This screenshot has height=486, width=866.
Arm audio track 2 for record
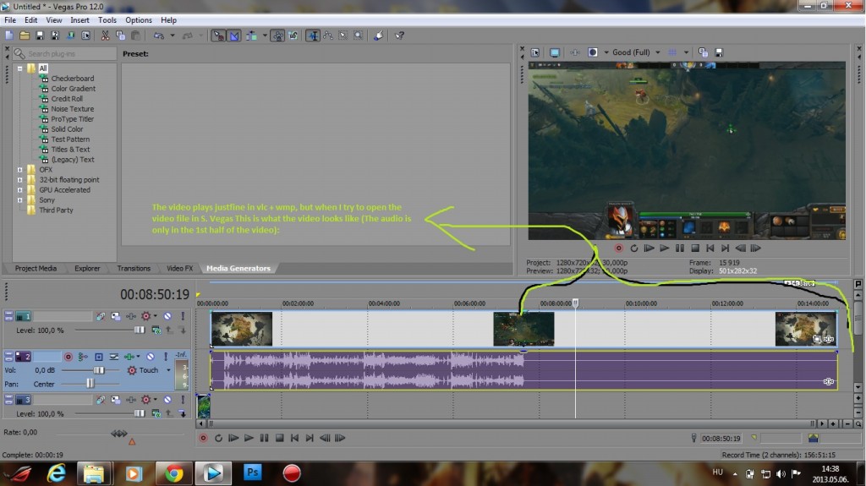tap(68, 357)
